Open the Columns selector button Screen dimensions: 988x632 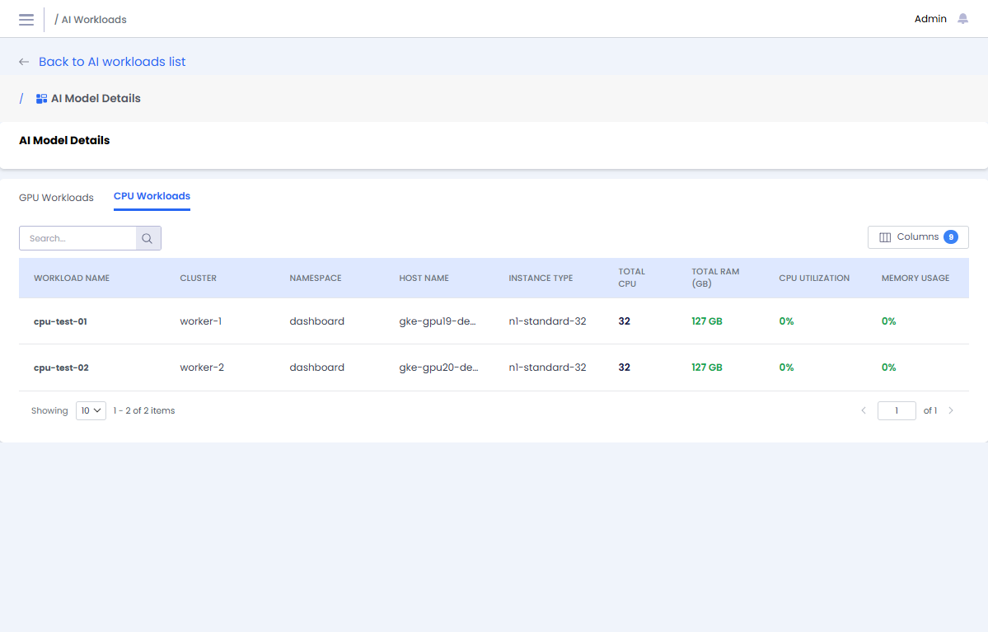(918, 237)
